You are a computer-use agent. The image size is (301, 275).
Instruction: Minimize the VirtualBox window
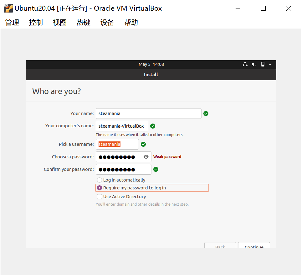click(238, 8)
